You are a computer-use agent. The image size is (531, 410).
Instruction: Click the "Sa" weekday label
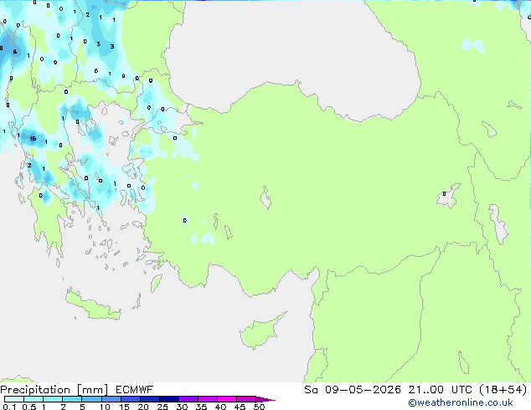tap(311, 390)
